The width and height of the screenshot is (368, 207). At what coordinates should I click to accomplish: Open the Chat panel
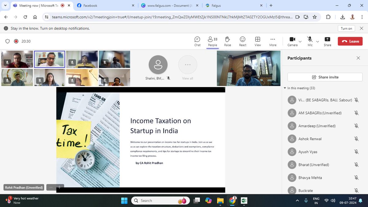coord(197,41)
